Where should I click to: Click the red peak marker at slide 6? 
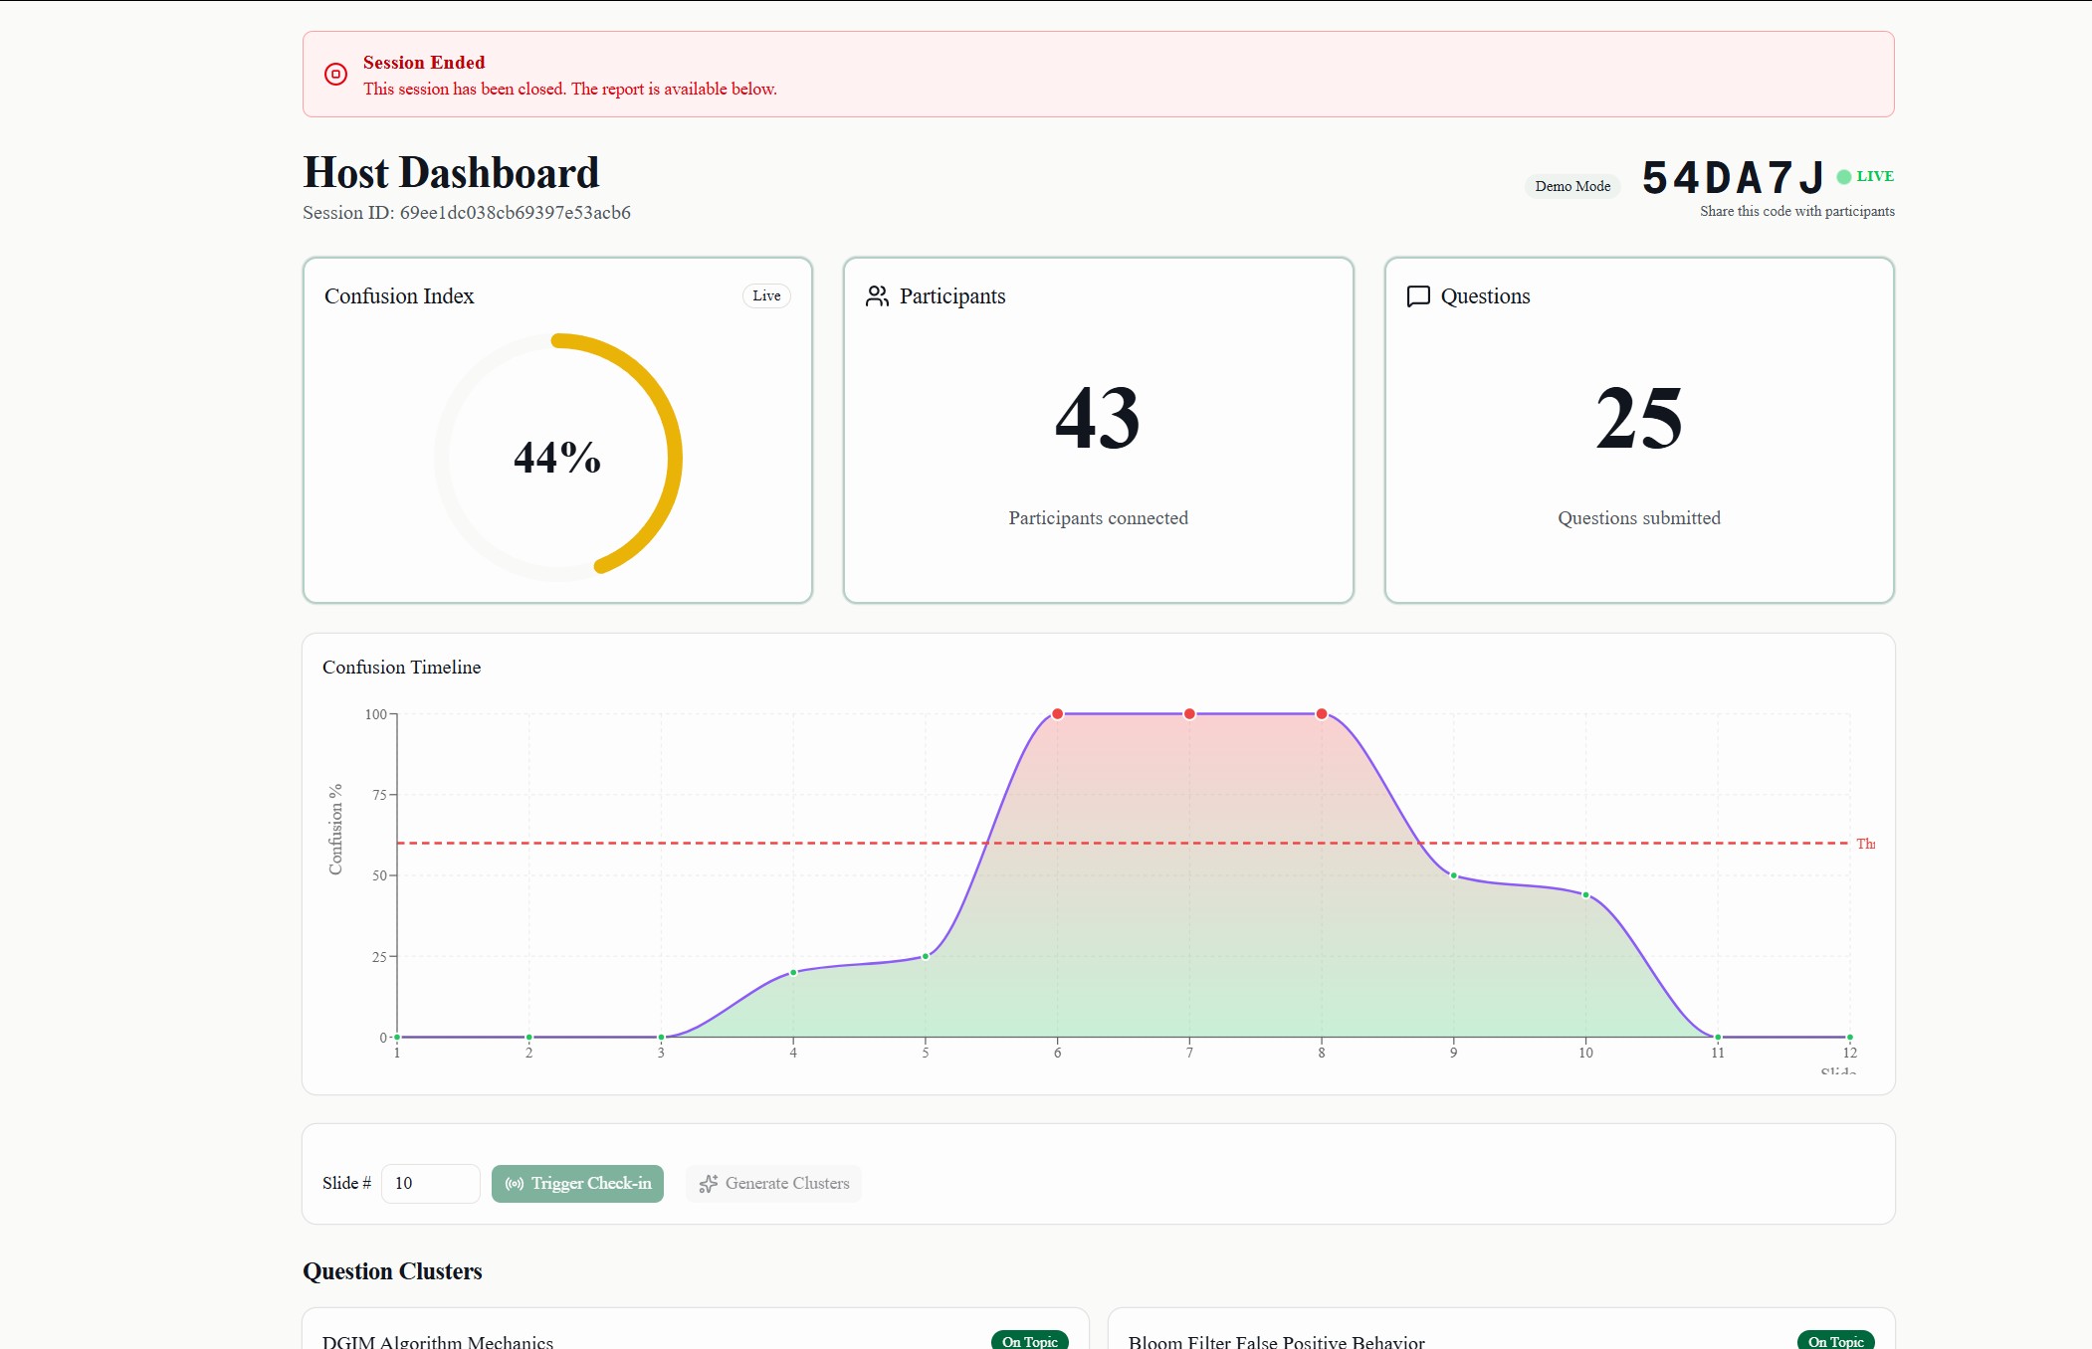point(1057,714)
